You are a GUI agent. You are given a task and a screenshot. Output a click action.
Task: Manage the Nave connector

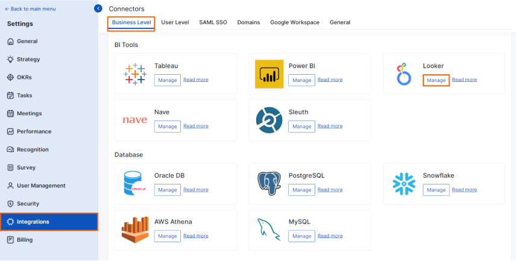pyautogui.click(x=168, y=127)
